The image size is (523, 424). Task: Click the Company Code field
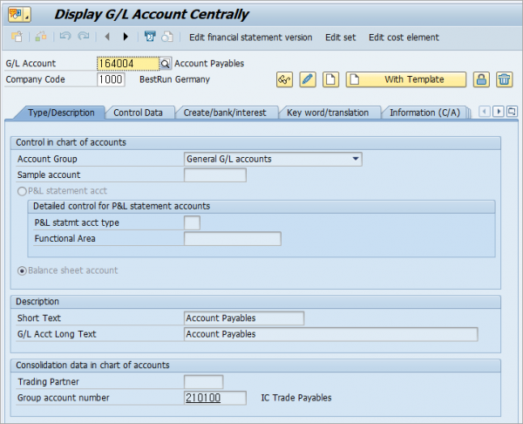coord(111,79)
